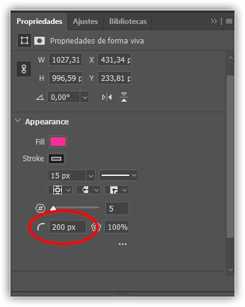Image resolution: width=245 pixels, height=307 pixels.
Task: Open the stroke alignment type dropdown
Action: [x=61, y=190]
